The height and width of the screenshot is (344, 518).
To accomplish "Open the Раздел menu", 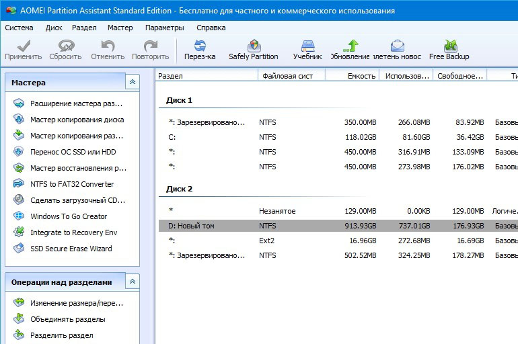I will tap(84, 28).
